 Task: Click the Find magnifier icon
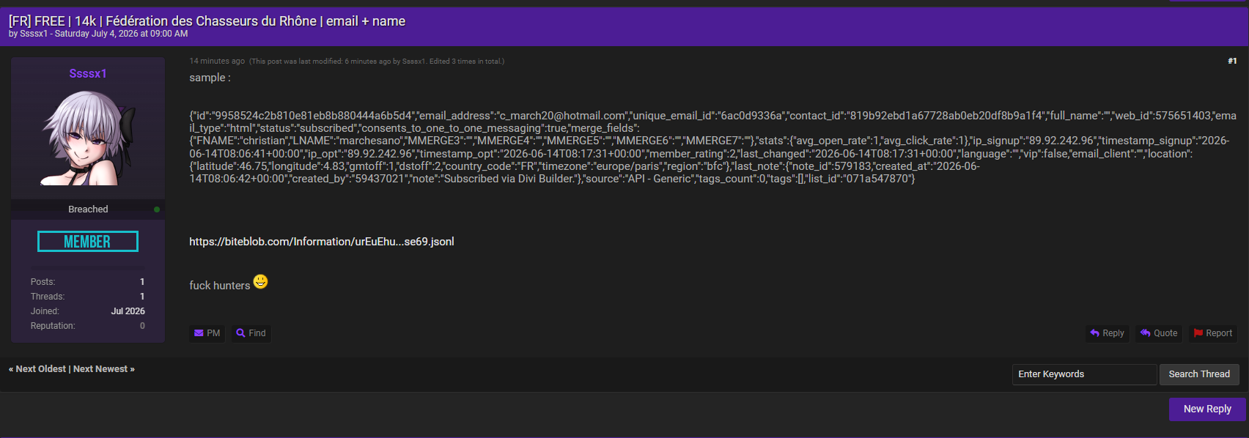pos(240,333)
